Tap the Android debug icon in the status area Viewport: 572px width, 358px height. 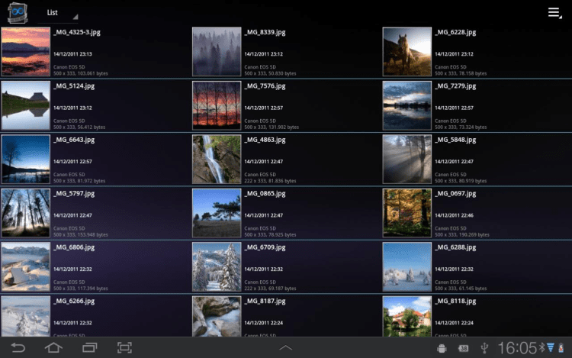point(442,349)
